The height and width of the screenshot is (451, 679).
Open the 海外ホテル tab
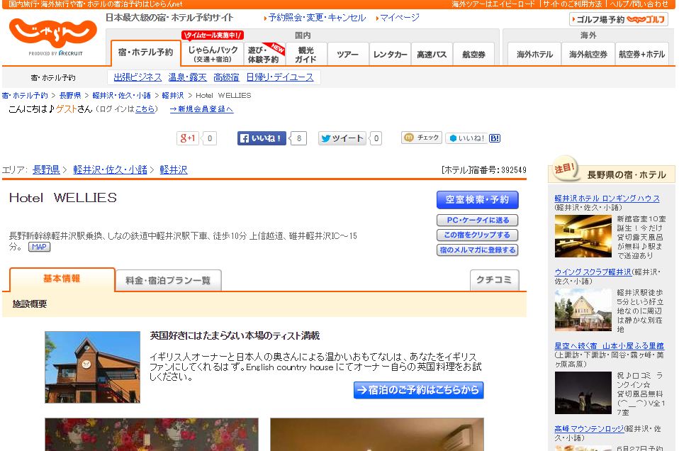pyautogui.click(x=534, y=54)
